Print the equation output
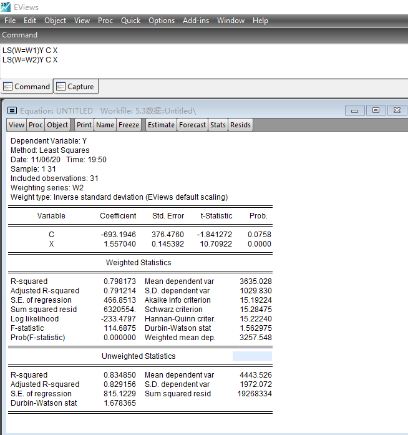This screenshot has height=435, width=408. click(x=84, y=125)
